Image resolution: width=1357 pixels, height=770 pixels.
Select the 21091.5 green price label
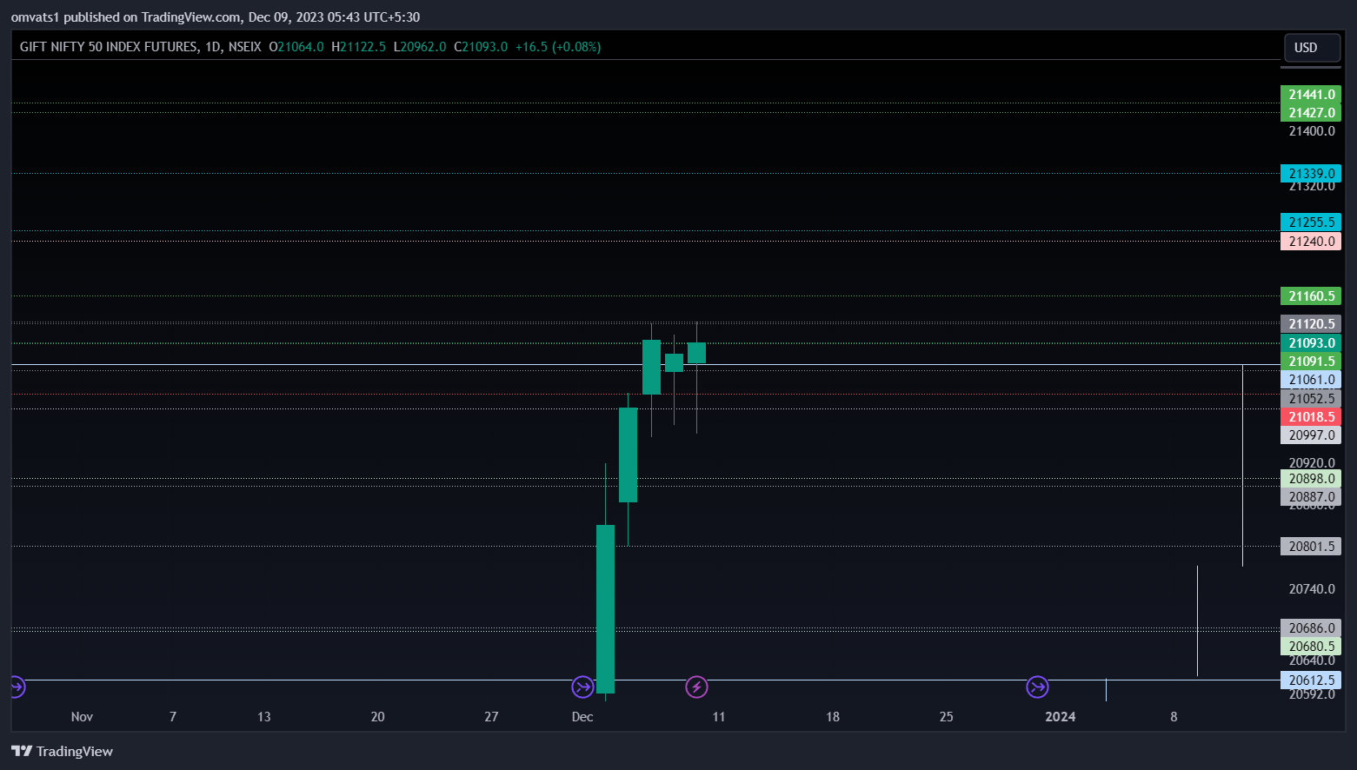click(x=1311, y=362)
